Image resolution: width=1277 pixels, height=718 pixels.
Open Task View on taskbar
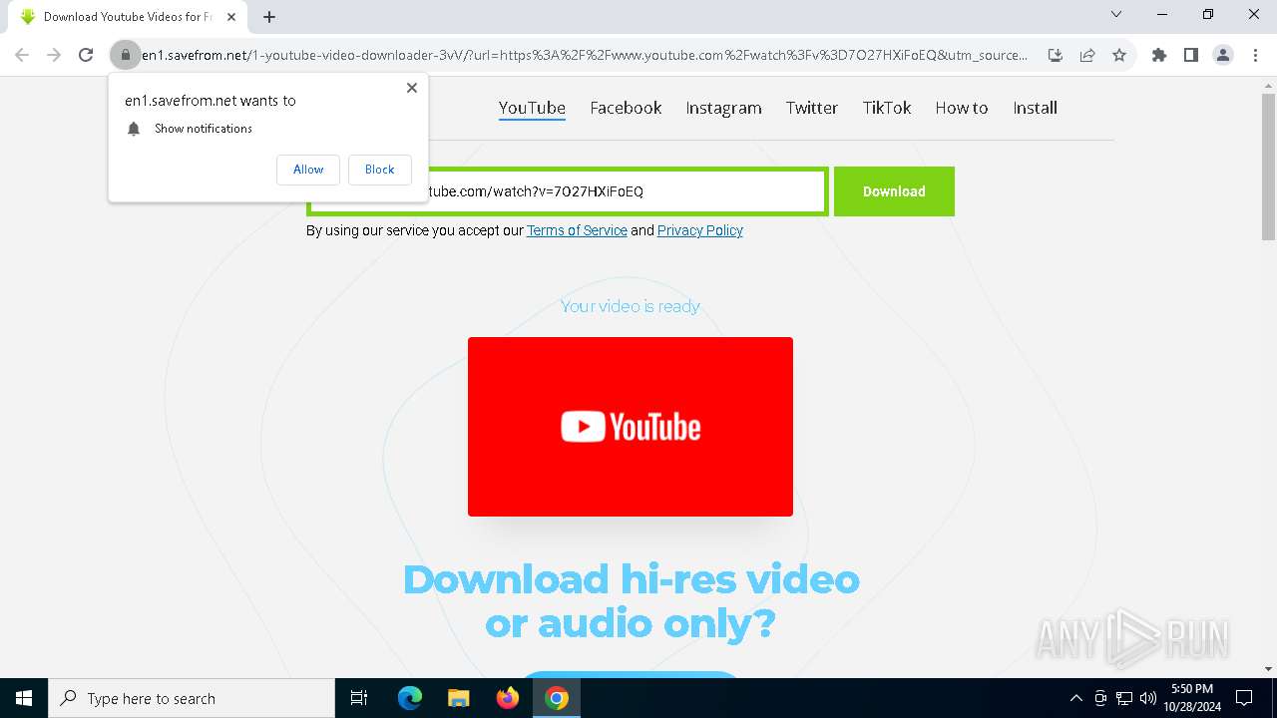click(x=359, y=698)
